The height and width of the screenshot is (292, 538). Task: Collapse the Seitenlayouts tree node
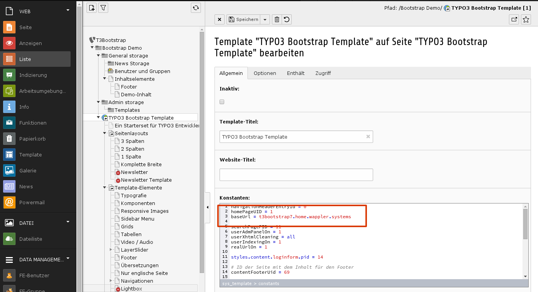105,133
